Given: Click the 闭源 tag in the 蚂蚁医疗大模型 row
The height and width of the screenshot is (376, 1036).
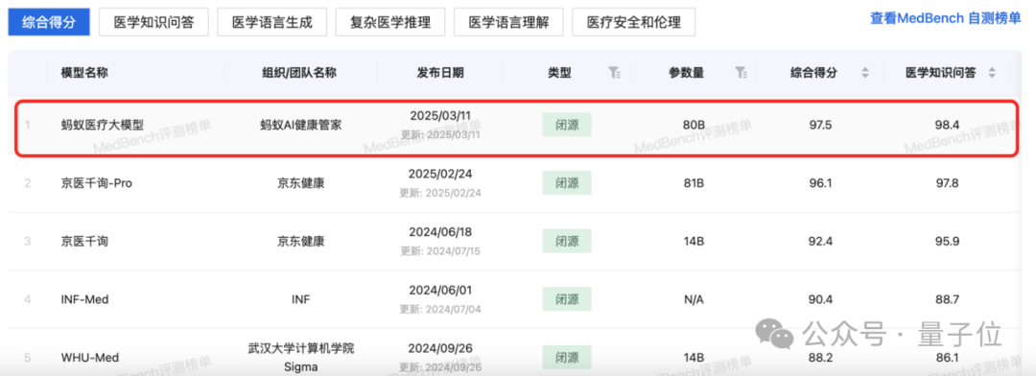Looking at the screenshot, I should [x=567, y=125].
